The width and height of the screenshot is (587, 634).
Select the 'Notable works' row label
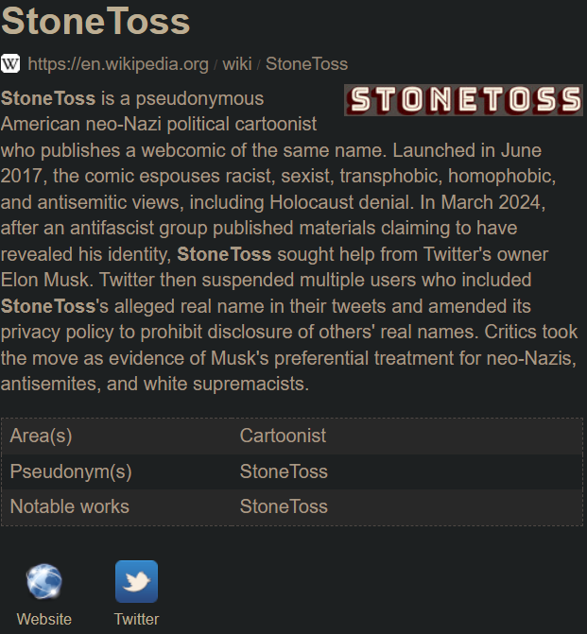point(70,506)
